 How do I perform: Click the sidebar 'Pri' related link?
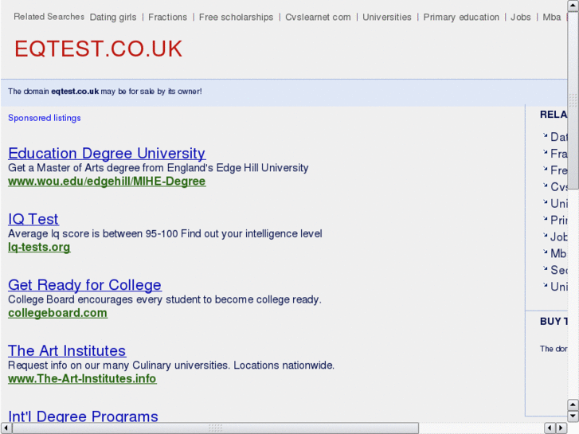[558, 220]
